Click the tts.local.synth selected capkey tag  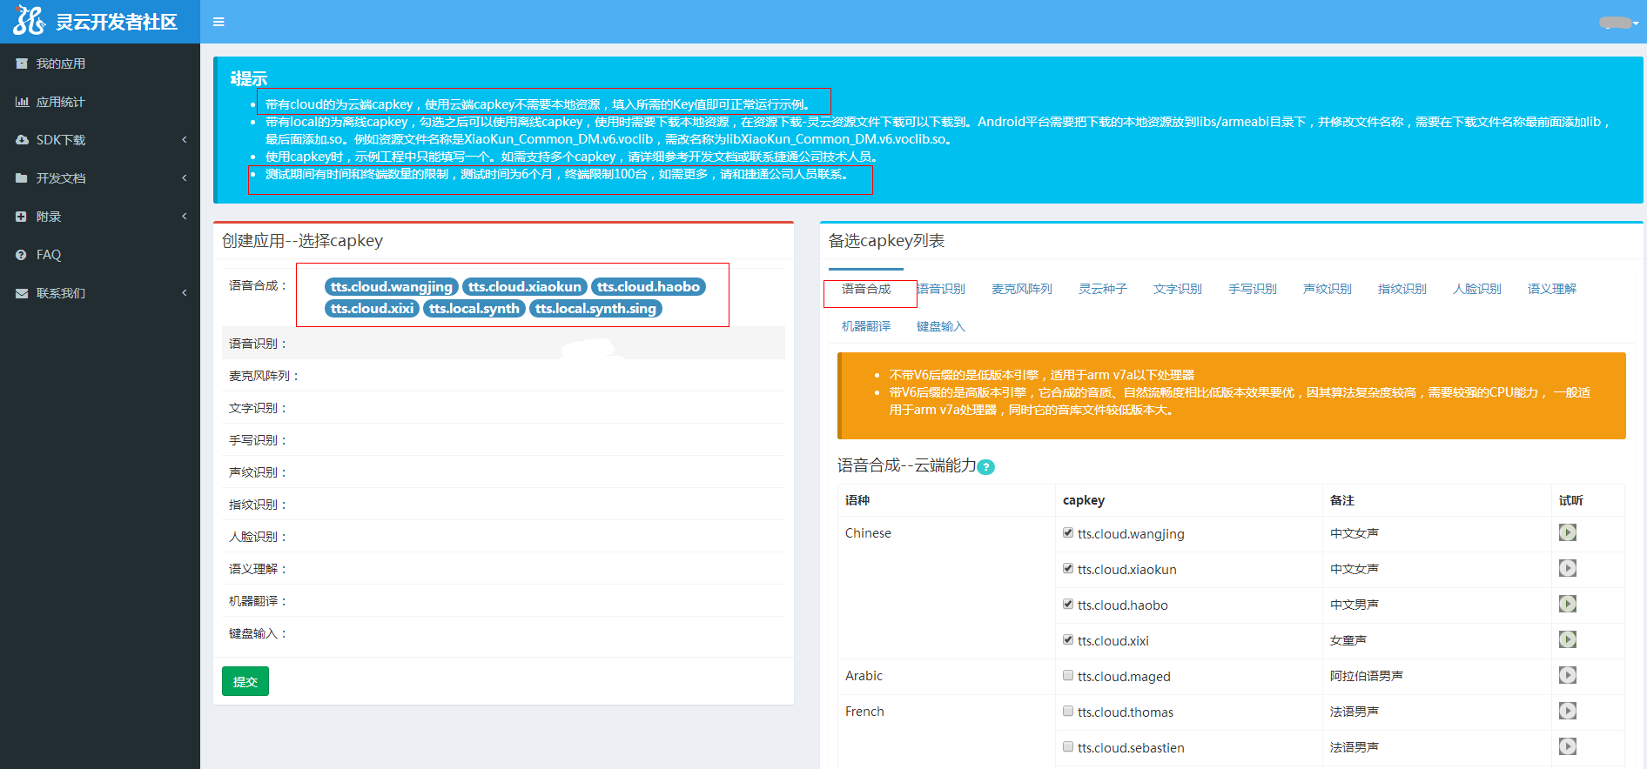(x=474, y=308)
